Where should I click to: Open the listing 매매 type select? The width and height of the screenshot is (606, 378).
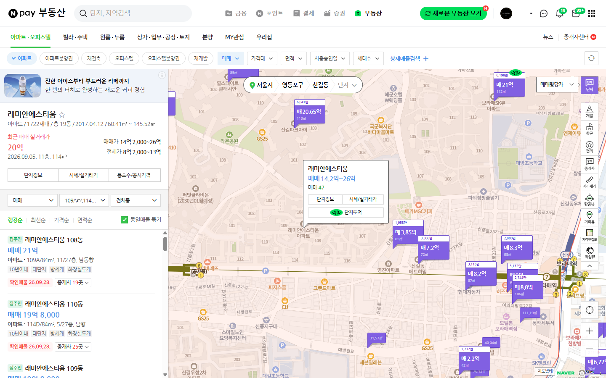(x=32, y=200)
